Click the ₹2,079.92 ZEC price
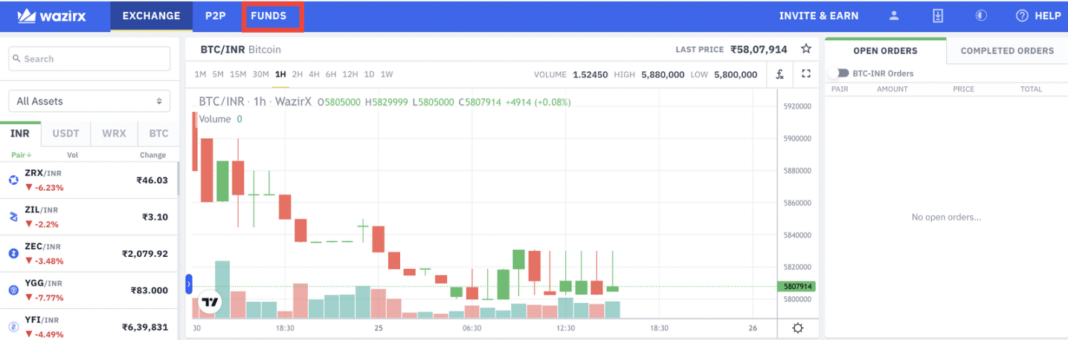The width and height of the screenshot is (1068, 340). [x=145, y=254]
